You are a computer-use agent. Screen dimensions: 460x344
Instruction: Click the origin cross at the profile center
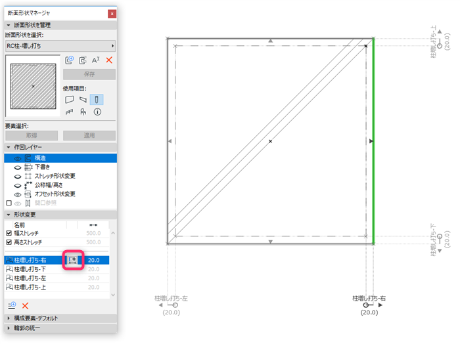click(x=270, y=141)
